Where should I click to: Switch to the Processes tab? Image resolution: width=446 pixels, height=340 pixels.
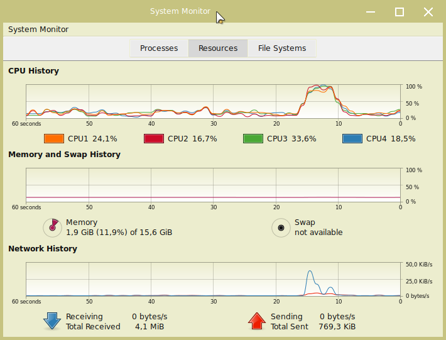[159, 48]
